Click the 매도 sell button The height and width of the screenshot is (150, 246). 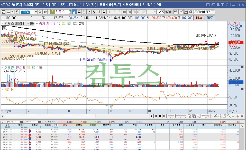210,18
